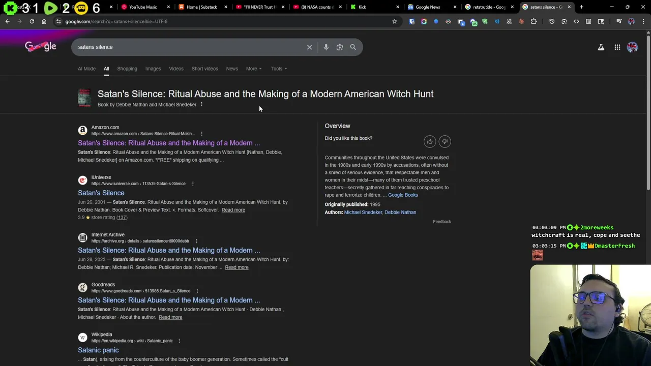651x366 pixels.
Task: Switch to the Home | Substack browser tab
Action: click(201, 7)
